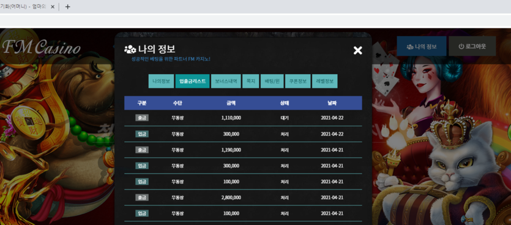Click 1,190,000 amount cell

231,150
